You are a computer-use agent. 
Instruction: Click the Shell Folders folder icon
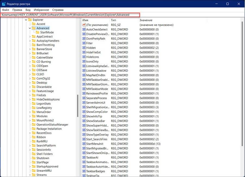pyautogui.click(x=33, y=154)
